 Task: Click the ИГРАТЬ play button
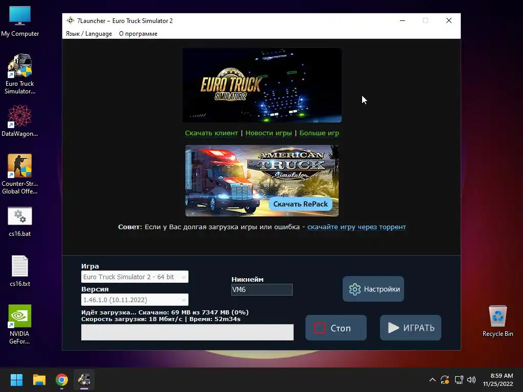click(x=411, y=328)
